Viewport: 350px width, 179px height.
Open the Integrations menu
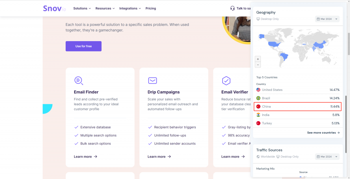click(x=130, y=9)
